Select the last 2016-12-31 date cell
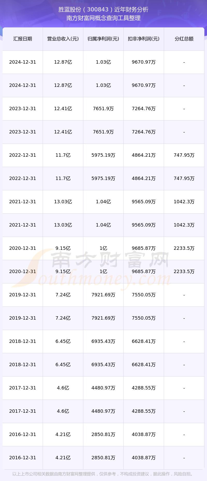This screenshot has width=207, height=481. coord(23,458)
